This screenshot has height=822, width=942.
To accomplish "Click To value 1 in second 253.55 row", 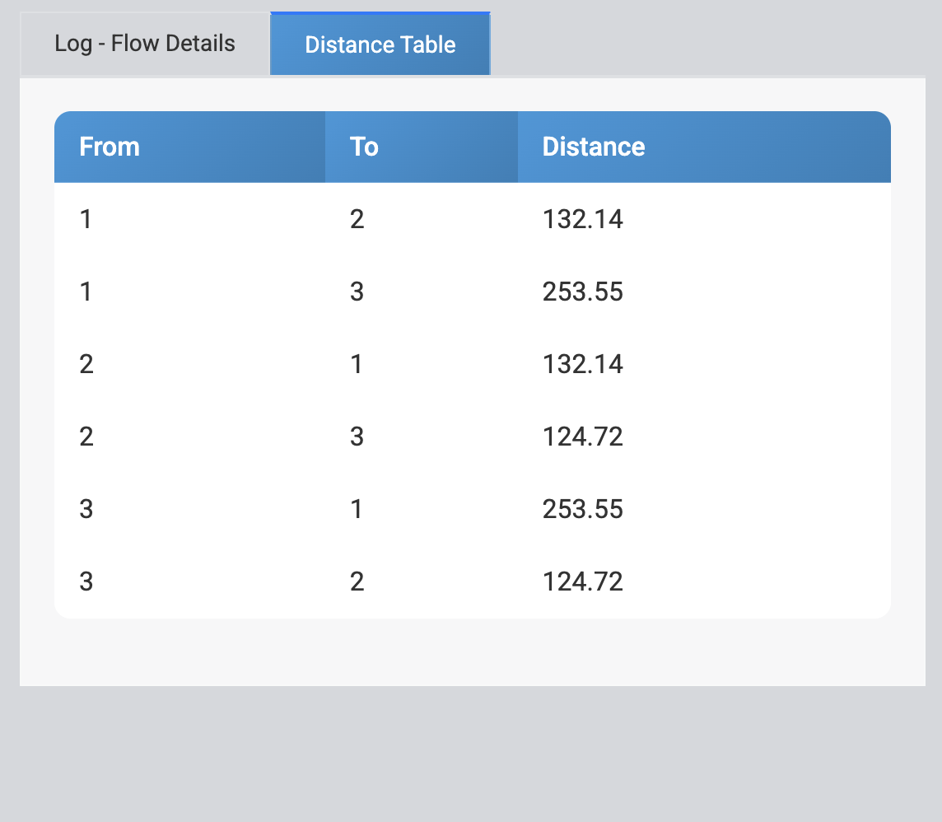I will [357, 510].
